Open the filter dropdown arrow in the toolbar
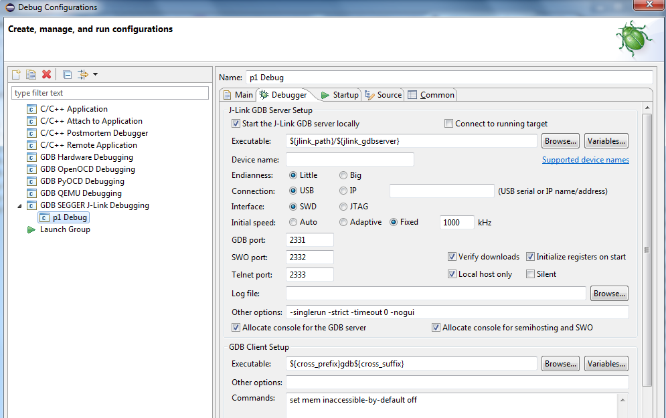The width and height of the screenshot is (666, 418). pos(95,74)
